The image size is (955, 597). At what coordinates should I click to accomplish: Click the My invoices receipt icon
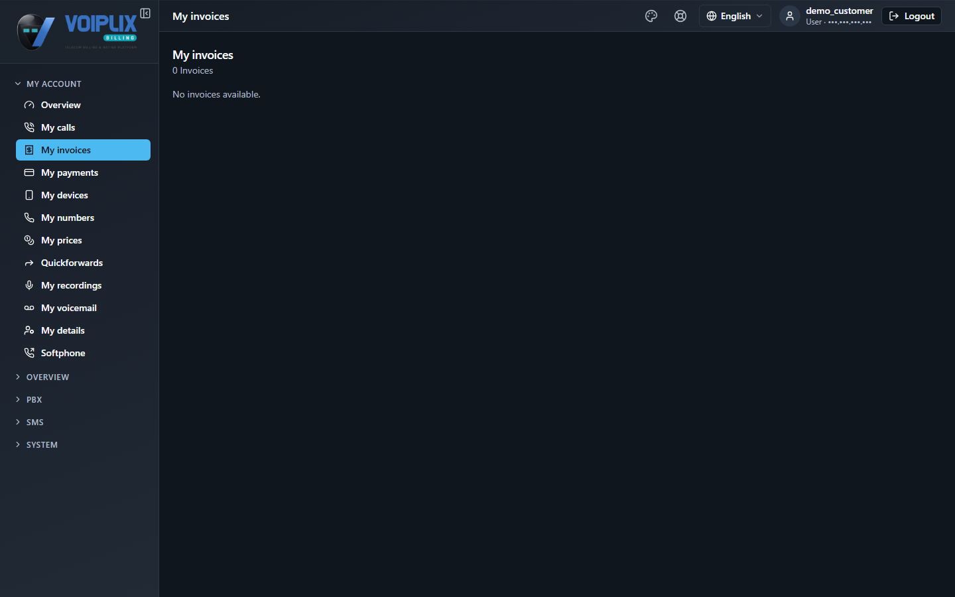click(29, 150)
